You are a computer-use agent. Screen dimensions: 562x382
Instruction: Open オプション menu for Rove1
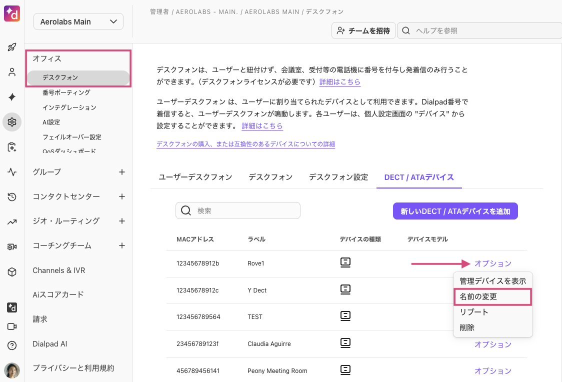[x=493, y=263]
